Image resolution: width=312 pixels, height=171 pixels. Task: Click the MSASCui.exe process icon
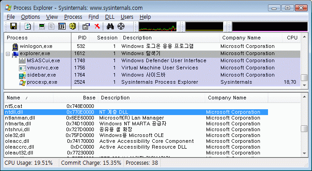22,61
